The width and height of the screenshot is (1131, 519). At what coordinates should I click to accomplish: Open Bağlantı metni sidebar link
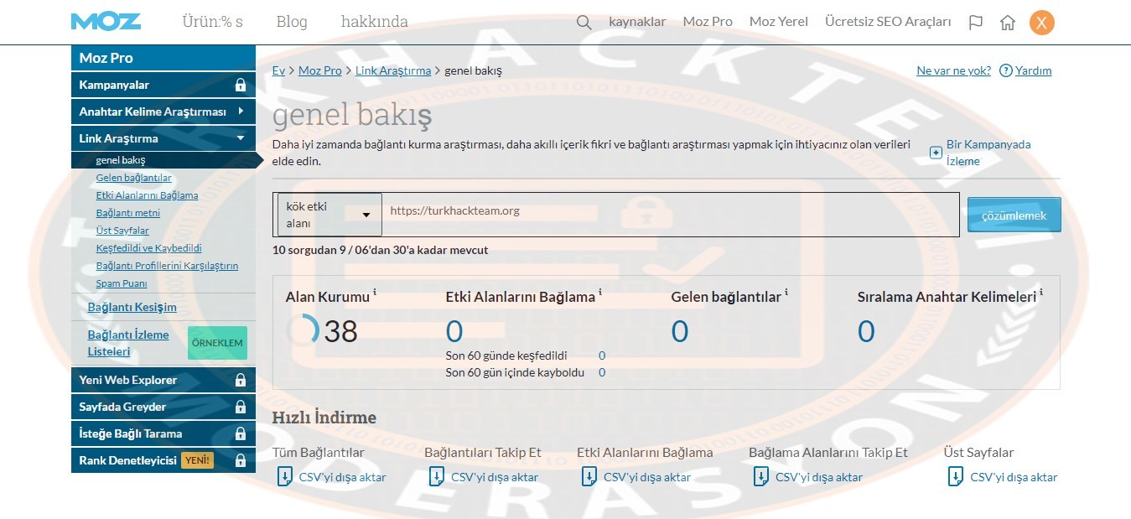tap(128, 213)
